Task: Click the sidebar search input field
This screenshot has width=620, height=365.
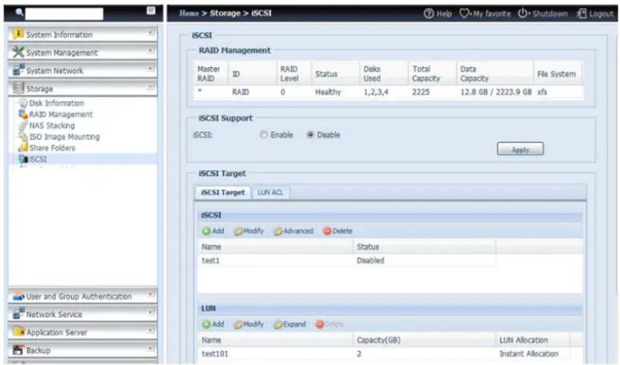Action: click(64, 14)
